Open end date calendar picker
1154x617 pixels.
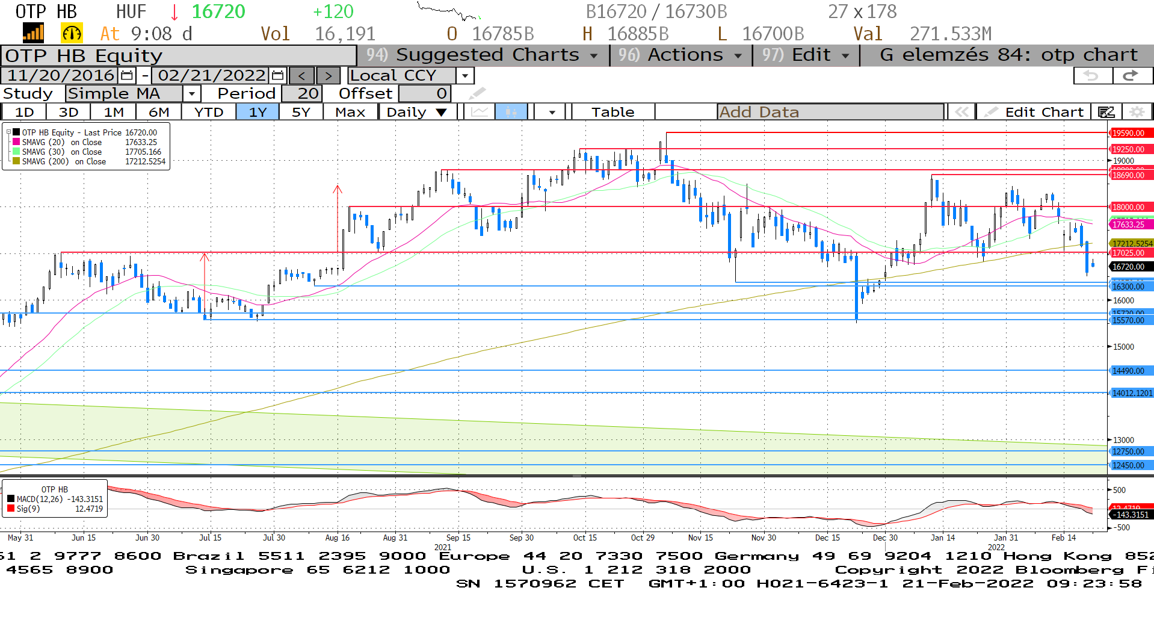(x=277, y=75)
